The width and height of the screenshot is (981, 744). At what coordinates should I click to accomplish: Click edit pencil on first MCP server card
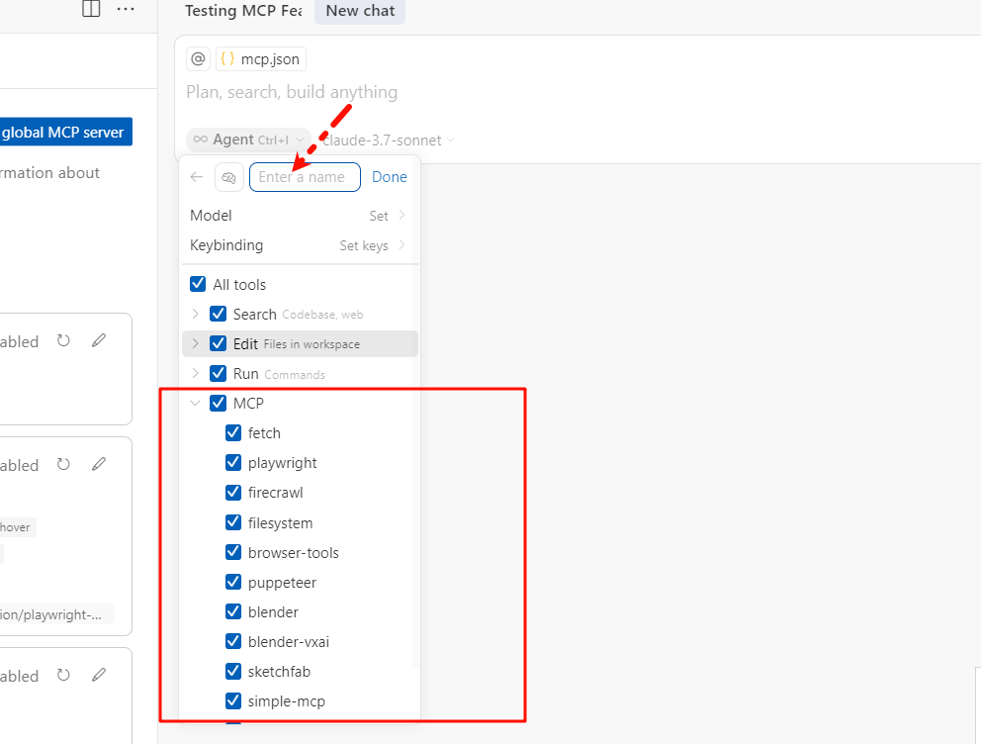(x=99, y=340)
